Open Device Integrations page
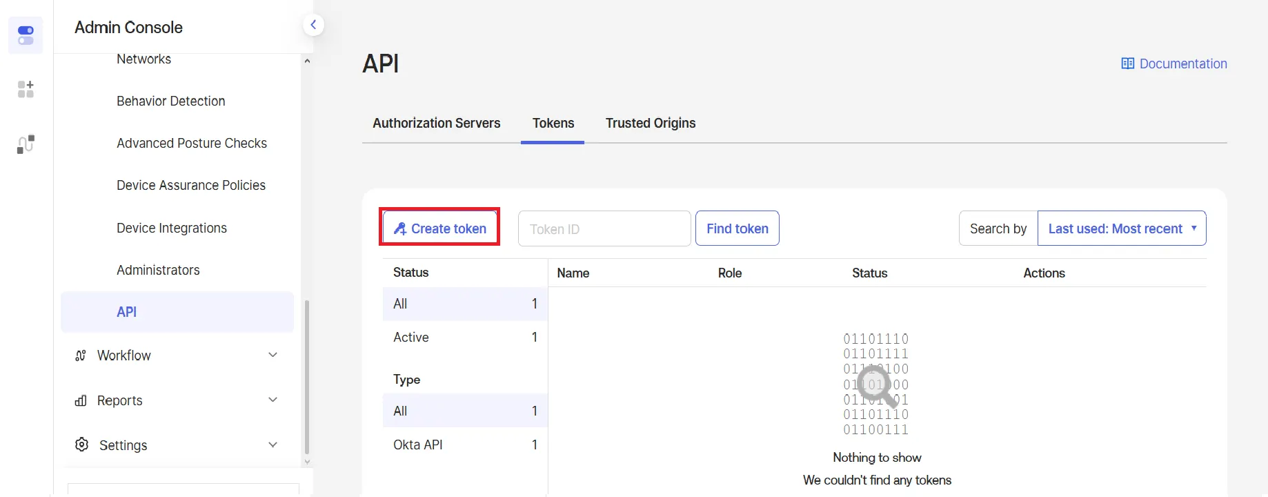The image size is (1268, 497). pos(172,228)
